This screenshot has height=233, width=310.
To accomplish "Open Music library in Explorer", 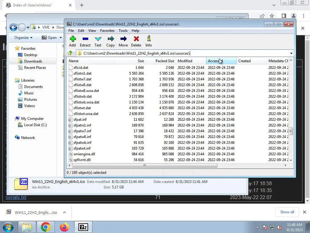I will (26, 93).
